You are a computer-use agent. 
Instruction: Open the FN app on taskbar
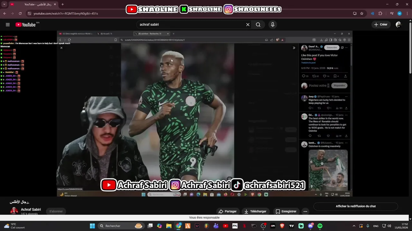(x=235, y=226)
